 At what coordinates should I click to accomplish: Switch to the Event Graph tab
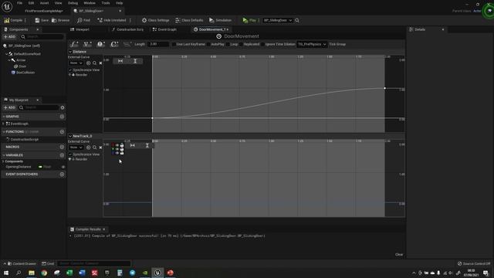pos(164,29)
